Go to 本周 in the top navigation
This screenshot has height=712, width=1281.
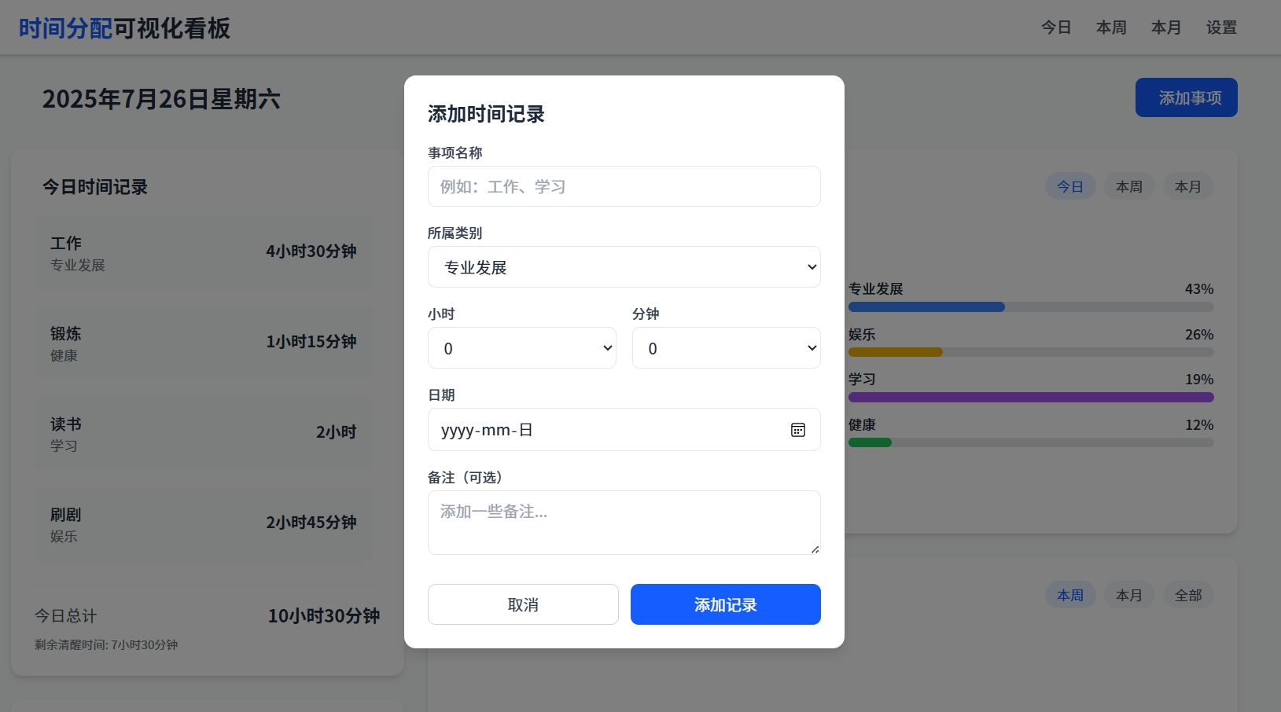coord(1111,28)
